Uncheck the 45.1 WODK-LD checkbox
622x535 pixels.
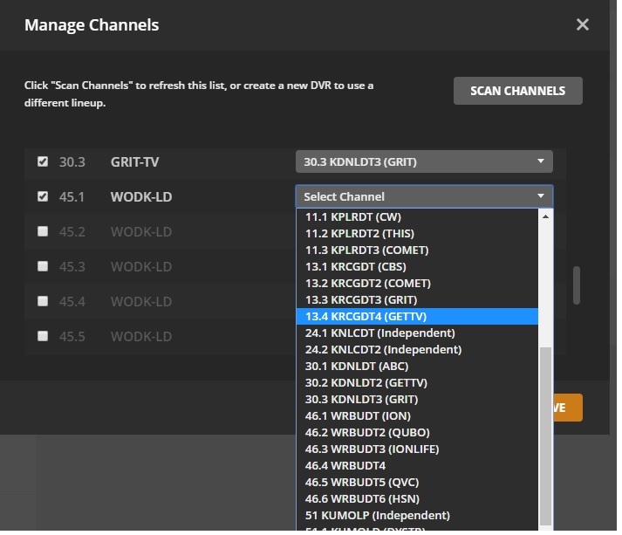pyautogui.click(x=43, y=196)
